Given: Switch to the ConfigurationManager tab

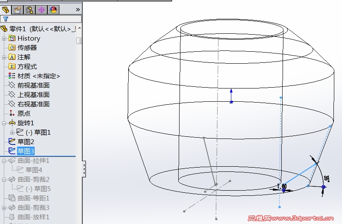Looking at the screenshot, I should click(29, 10).
